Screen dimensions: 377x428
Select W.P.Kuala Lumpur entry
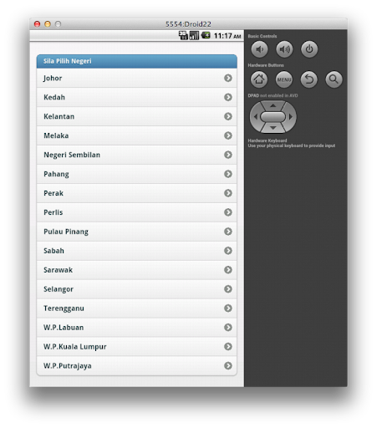click(136, 347)
